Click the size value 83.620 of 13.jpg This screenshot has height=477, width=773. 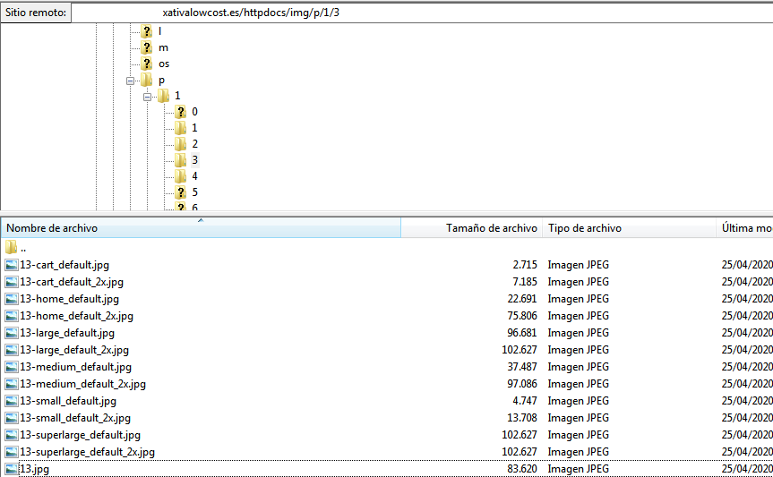(x=522, y=469)
